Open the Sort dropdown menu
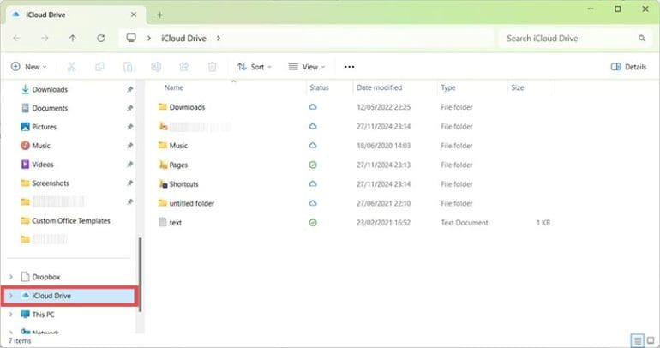 coord(255,67)
